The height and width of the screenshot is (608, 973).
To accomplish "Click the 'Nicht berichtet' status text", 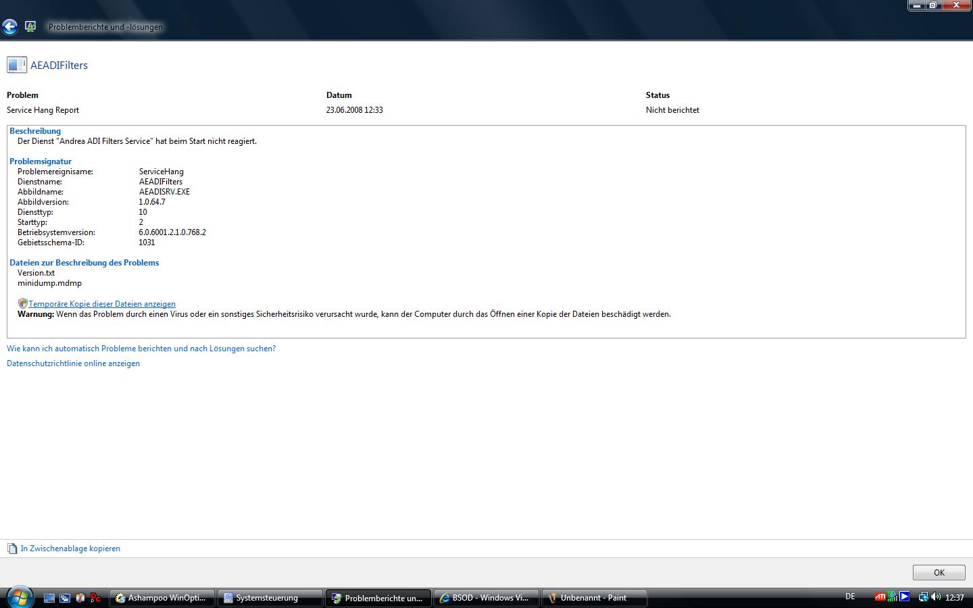I will click(672, 110).
